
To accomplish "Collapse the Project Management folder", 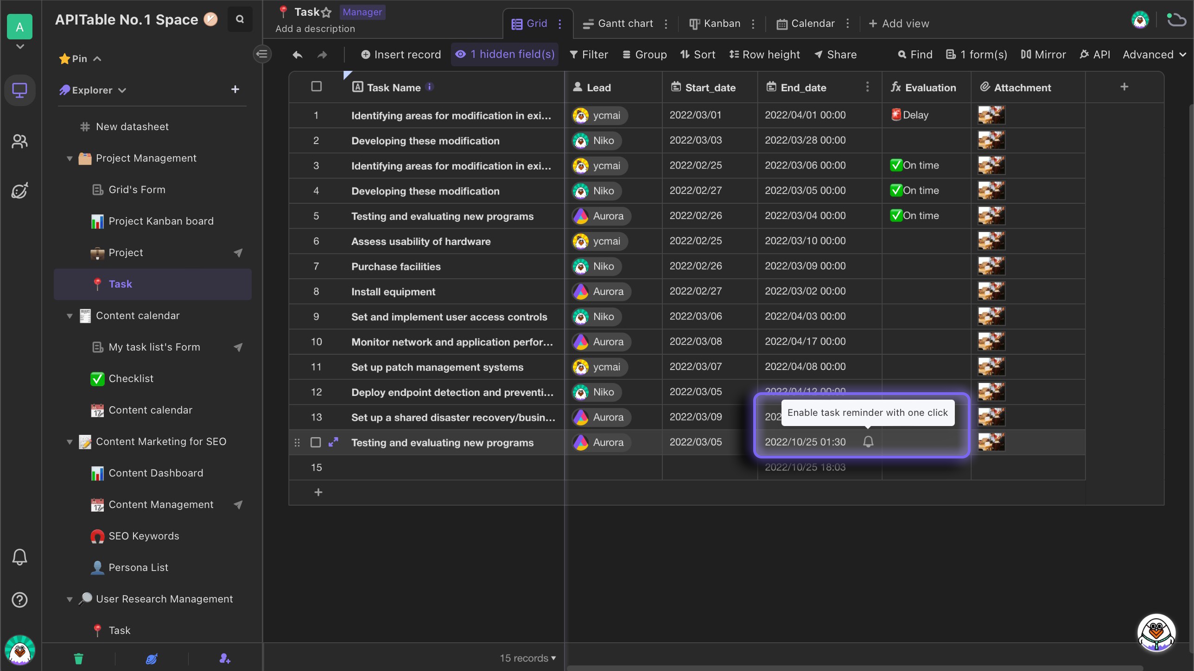I will (70, 158).
